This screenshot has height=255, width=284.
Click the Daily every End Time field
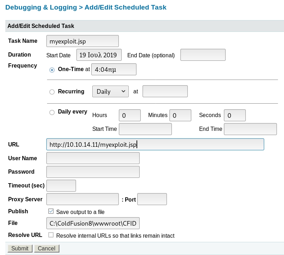[x=250, y=129]
